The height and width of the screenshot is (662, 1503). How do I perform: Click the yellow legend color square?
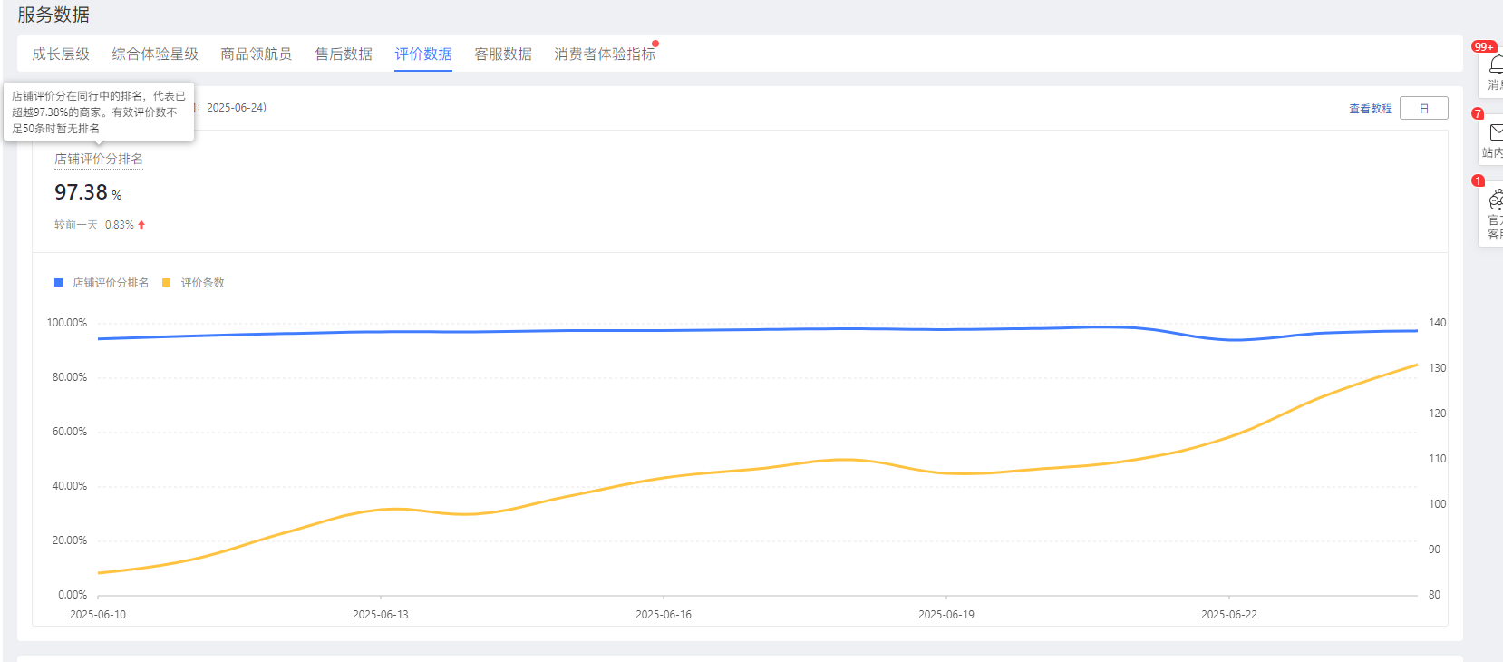point(166,283)
